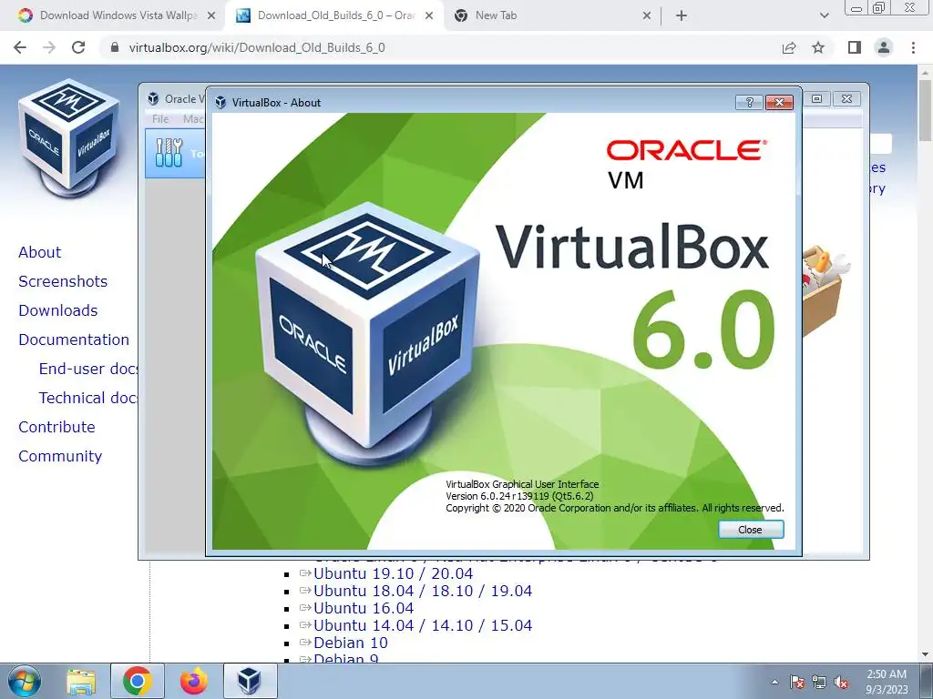Open the Community link
Viewport: 933px width, 699px height.
click(60, 456)
